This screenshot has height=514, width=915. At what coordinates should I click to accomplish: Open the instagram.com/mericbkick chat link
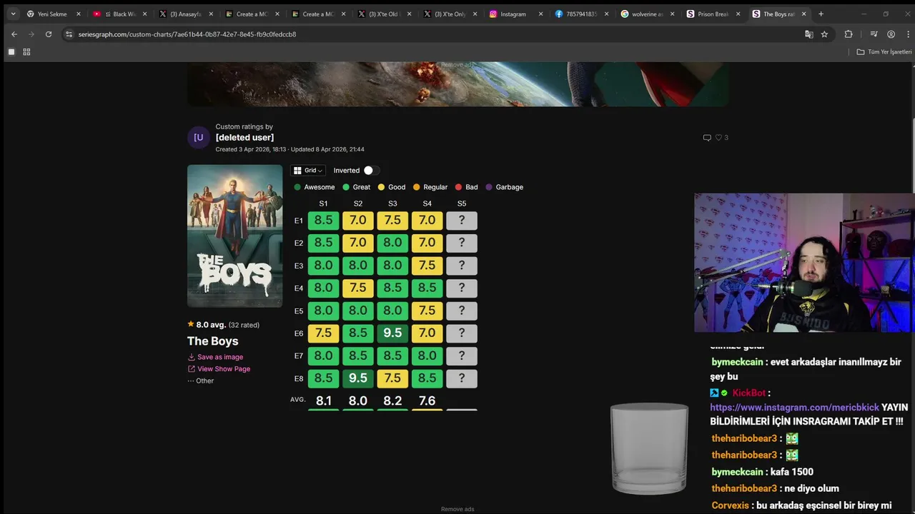point(794,408)
